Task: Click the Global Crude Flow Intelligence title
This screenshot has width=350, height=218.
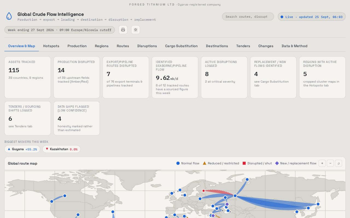Action: (x=51, y=14)
